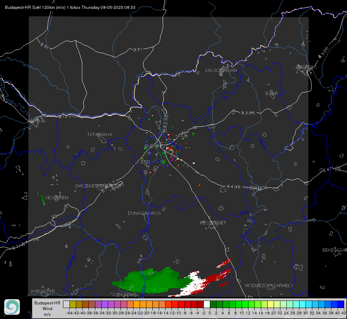Click the VESZPREM city label
347x319 pixels.
coord(57,197)
